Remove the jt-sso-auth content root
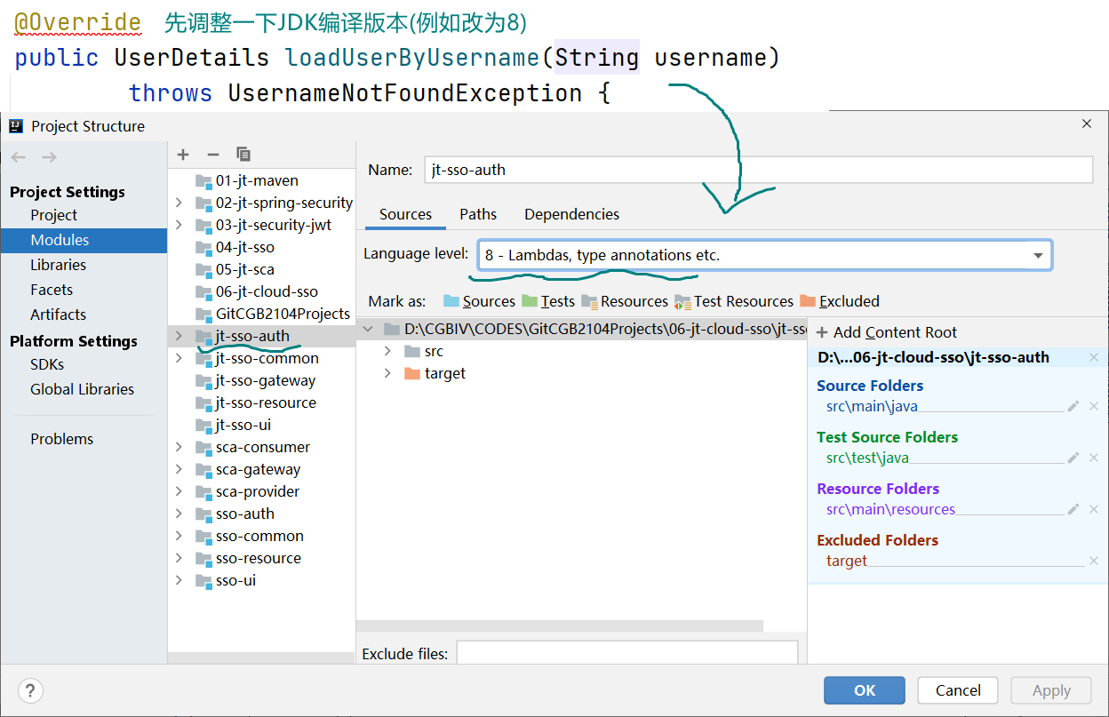 [x=1094, y=357]
